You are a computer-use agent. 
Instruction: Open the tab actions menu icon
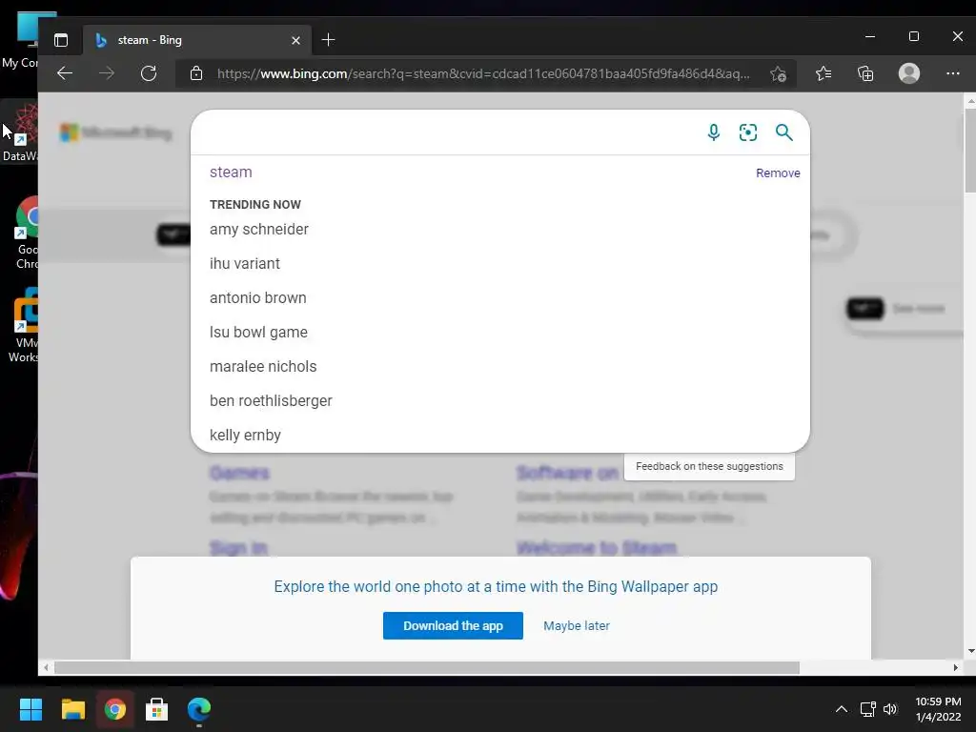[61, 40]
